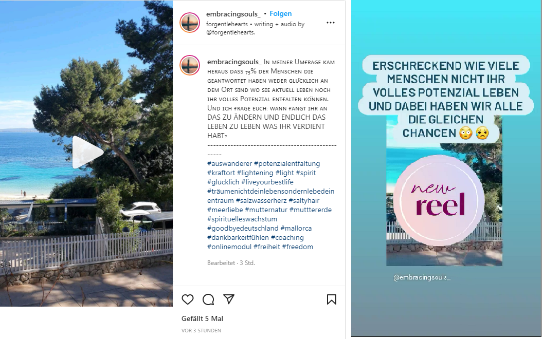
Task: Play the reel video
Action: click(87, 152)
